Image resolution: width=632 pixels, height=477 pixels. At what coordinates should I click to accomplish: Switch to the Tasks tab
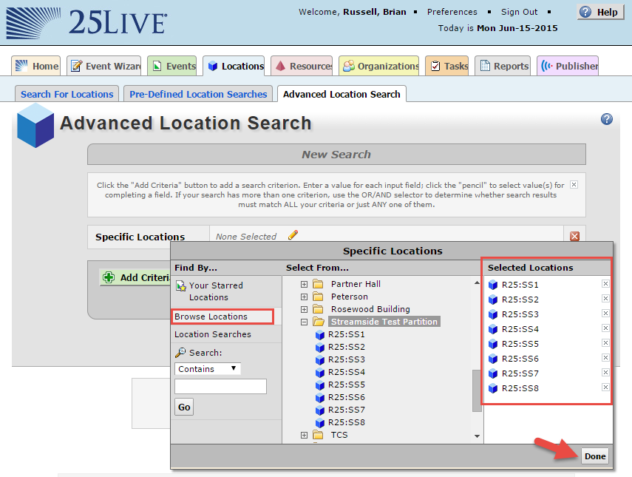pos(447,66)
